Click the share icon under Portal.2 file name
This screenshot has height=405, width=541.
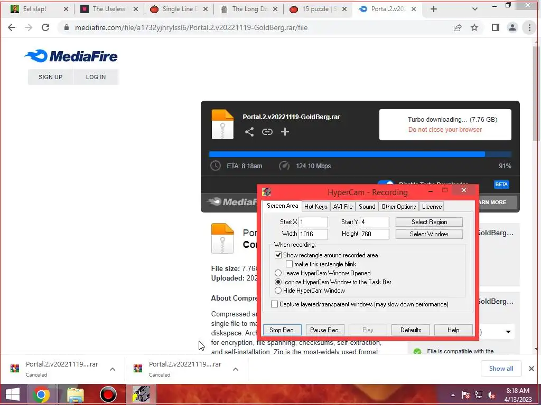pyautogui.click(x=249, y=132)
